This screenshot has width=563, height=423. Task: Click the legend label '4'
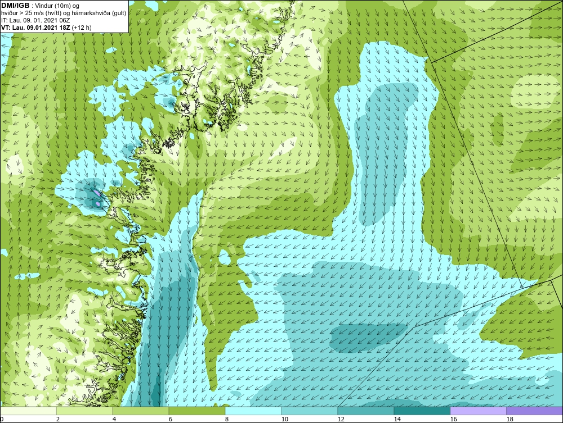point(114,419)
